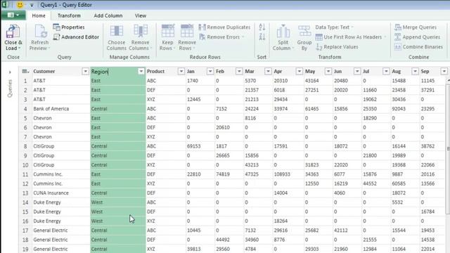Open the Apr column filter dropdown
This screenshot has width=450, height=253.
tap(299, 71)
